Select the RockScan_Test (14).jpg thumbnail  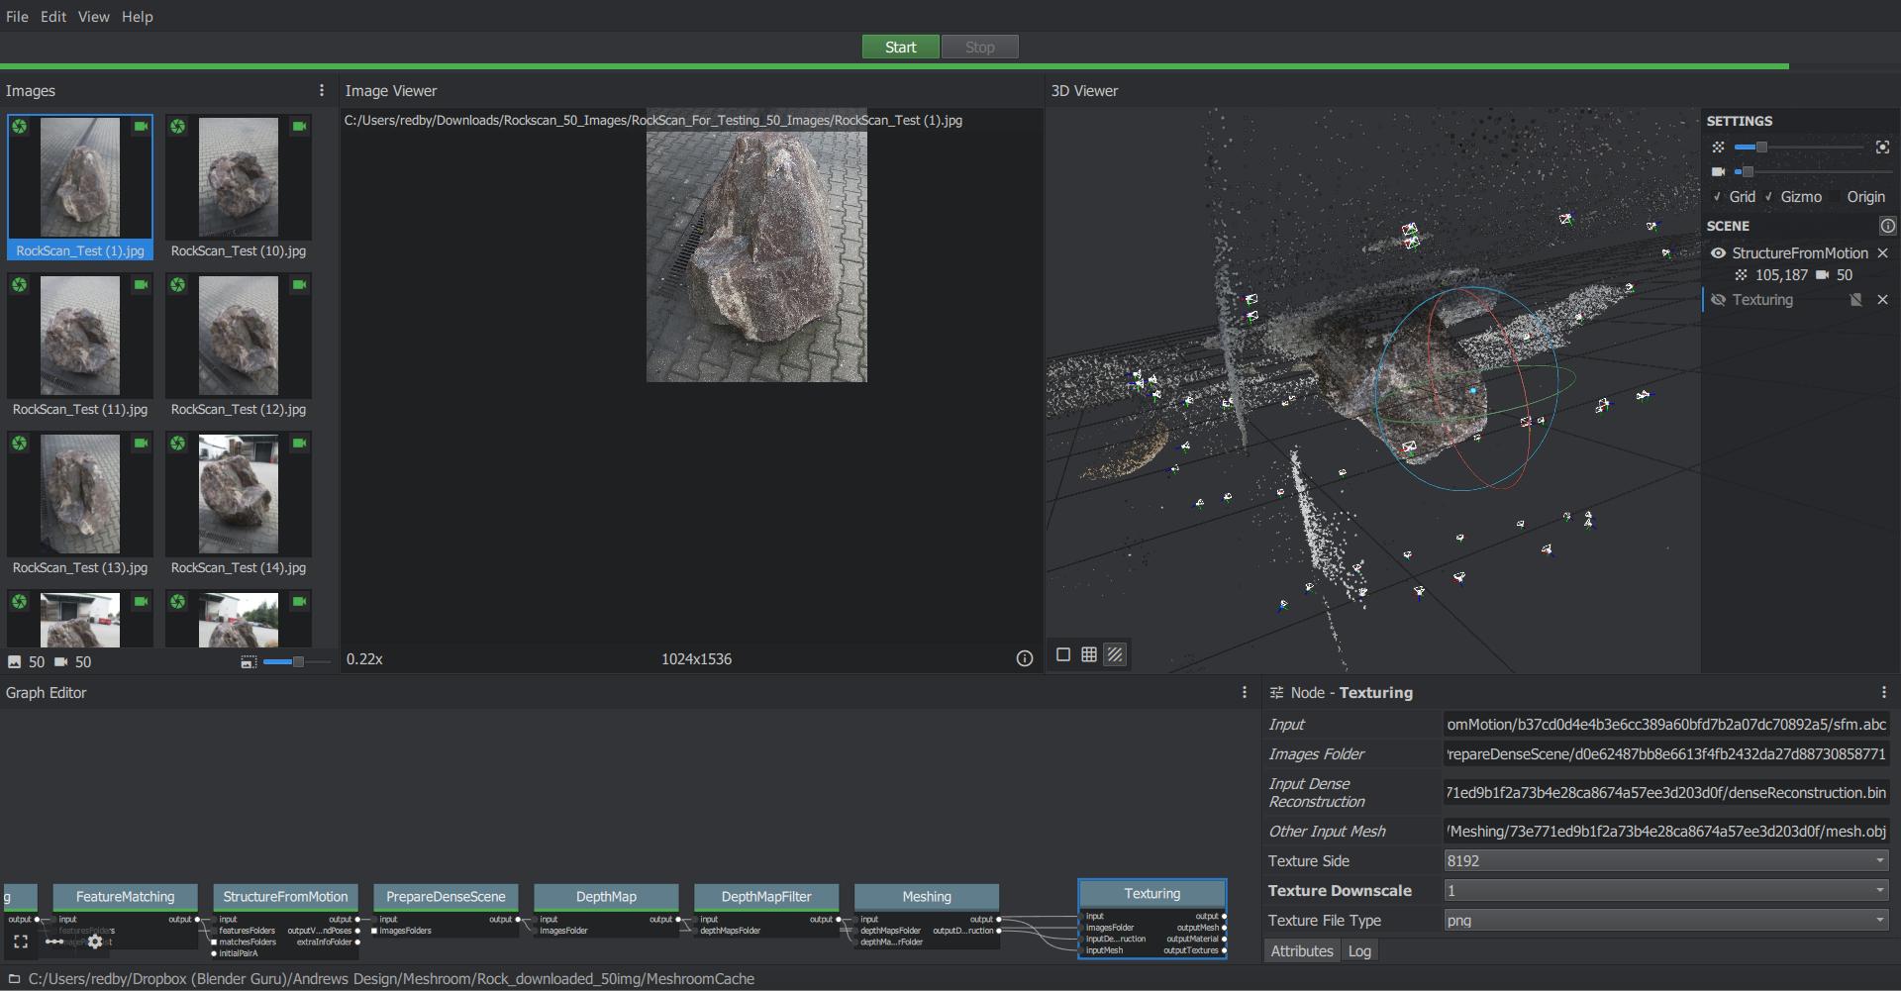click(x=239, y=504)
